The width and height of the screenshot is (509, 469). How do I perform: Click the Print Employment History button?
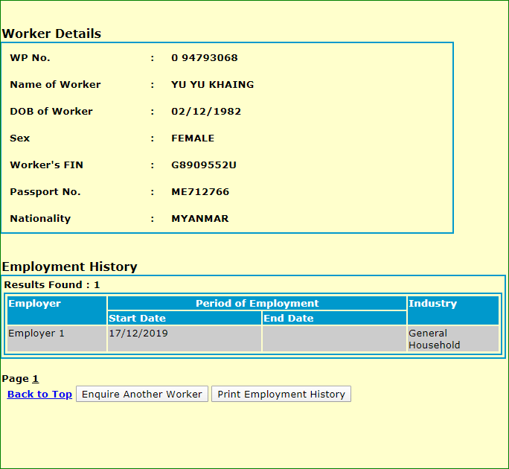coord(281,395)
